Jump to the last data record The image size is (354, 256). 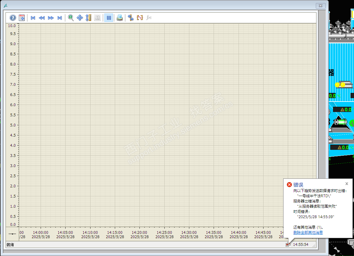pos(60,18)
